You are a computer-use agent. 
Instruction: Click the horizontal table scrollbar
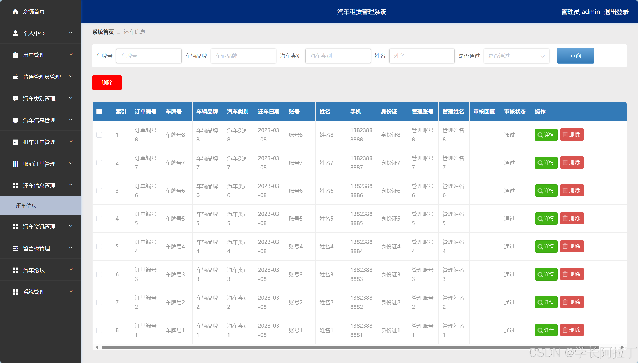[350, 347]
